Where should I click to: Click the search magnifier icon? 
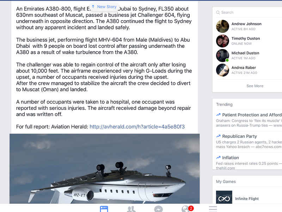pos(218,12)
